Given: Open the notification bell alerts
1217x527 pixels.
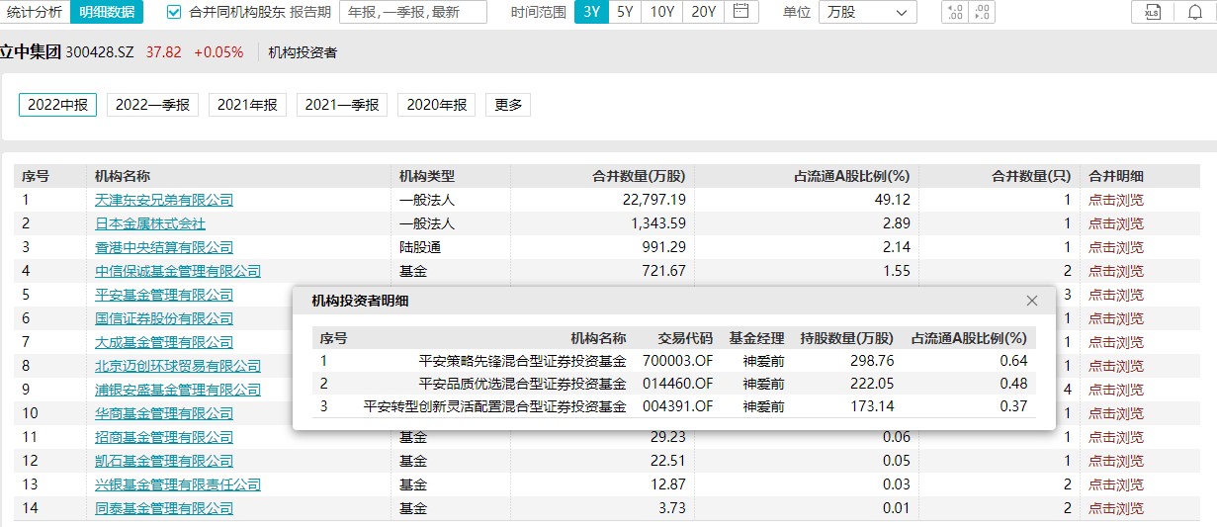Looking at the screenshot, I should tap(1194, 12).
